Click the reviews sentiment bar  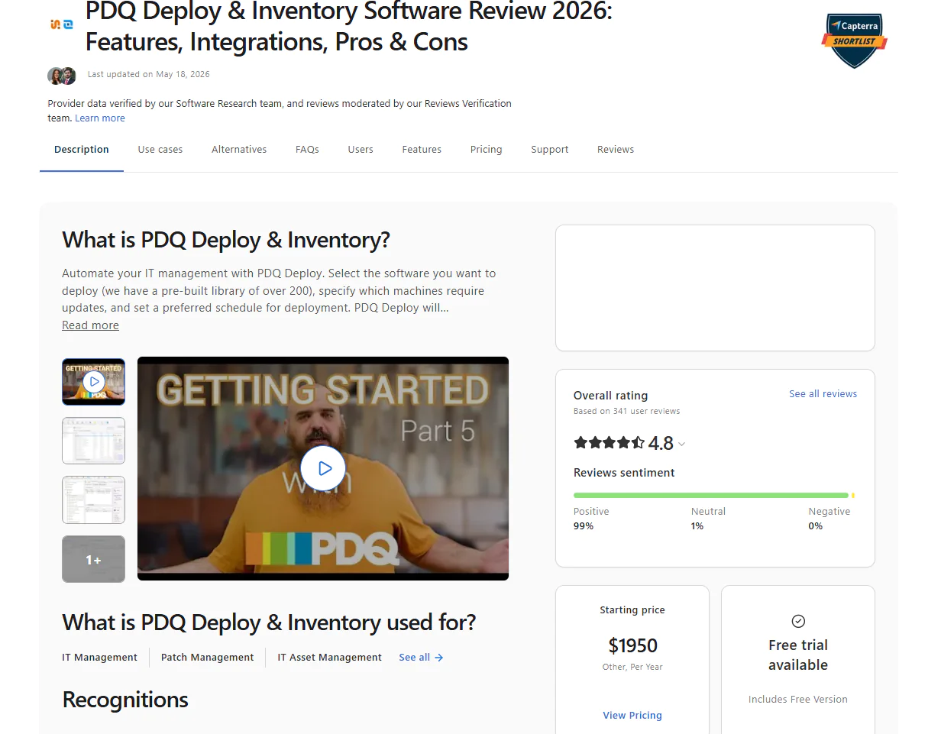click(x=714, y=496)
